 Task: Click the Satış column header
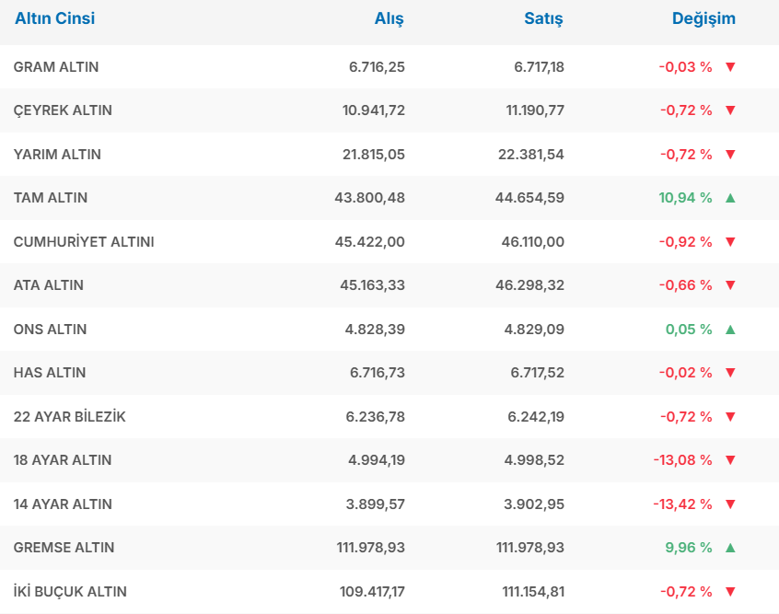pos(543,18)
